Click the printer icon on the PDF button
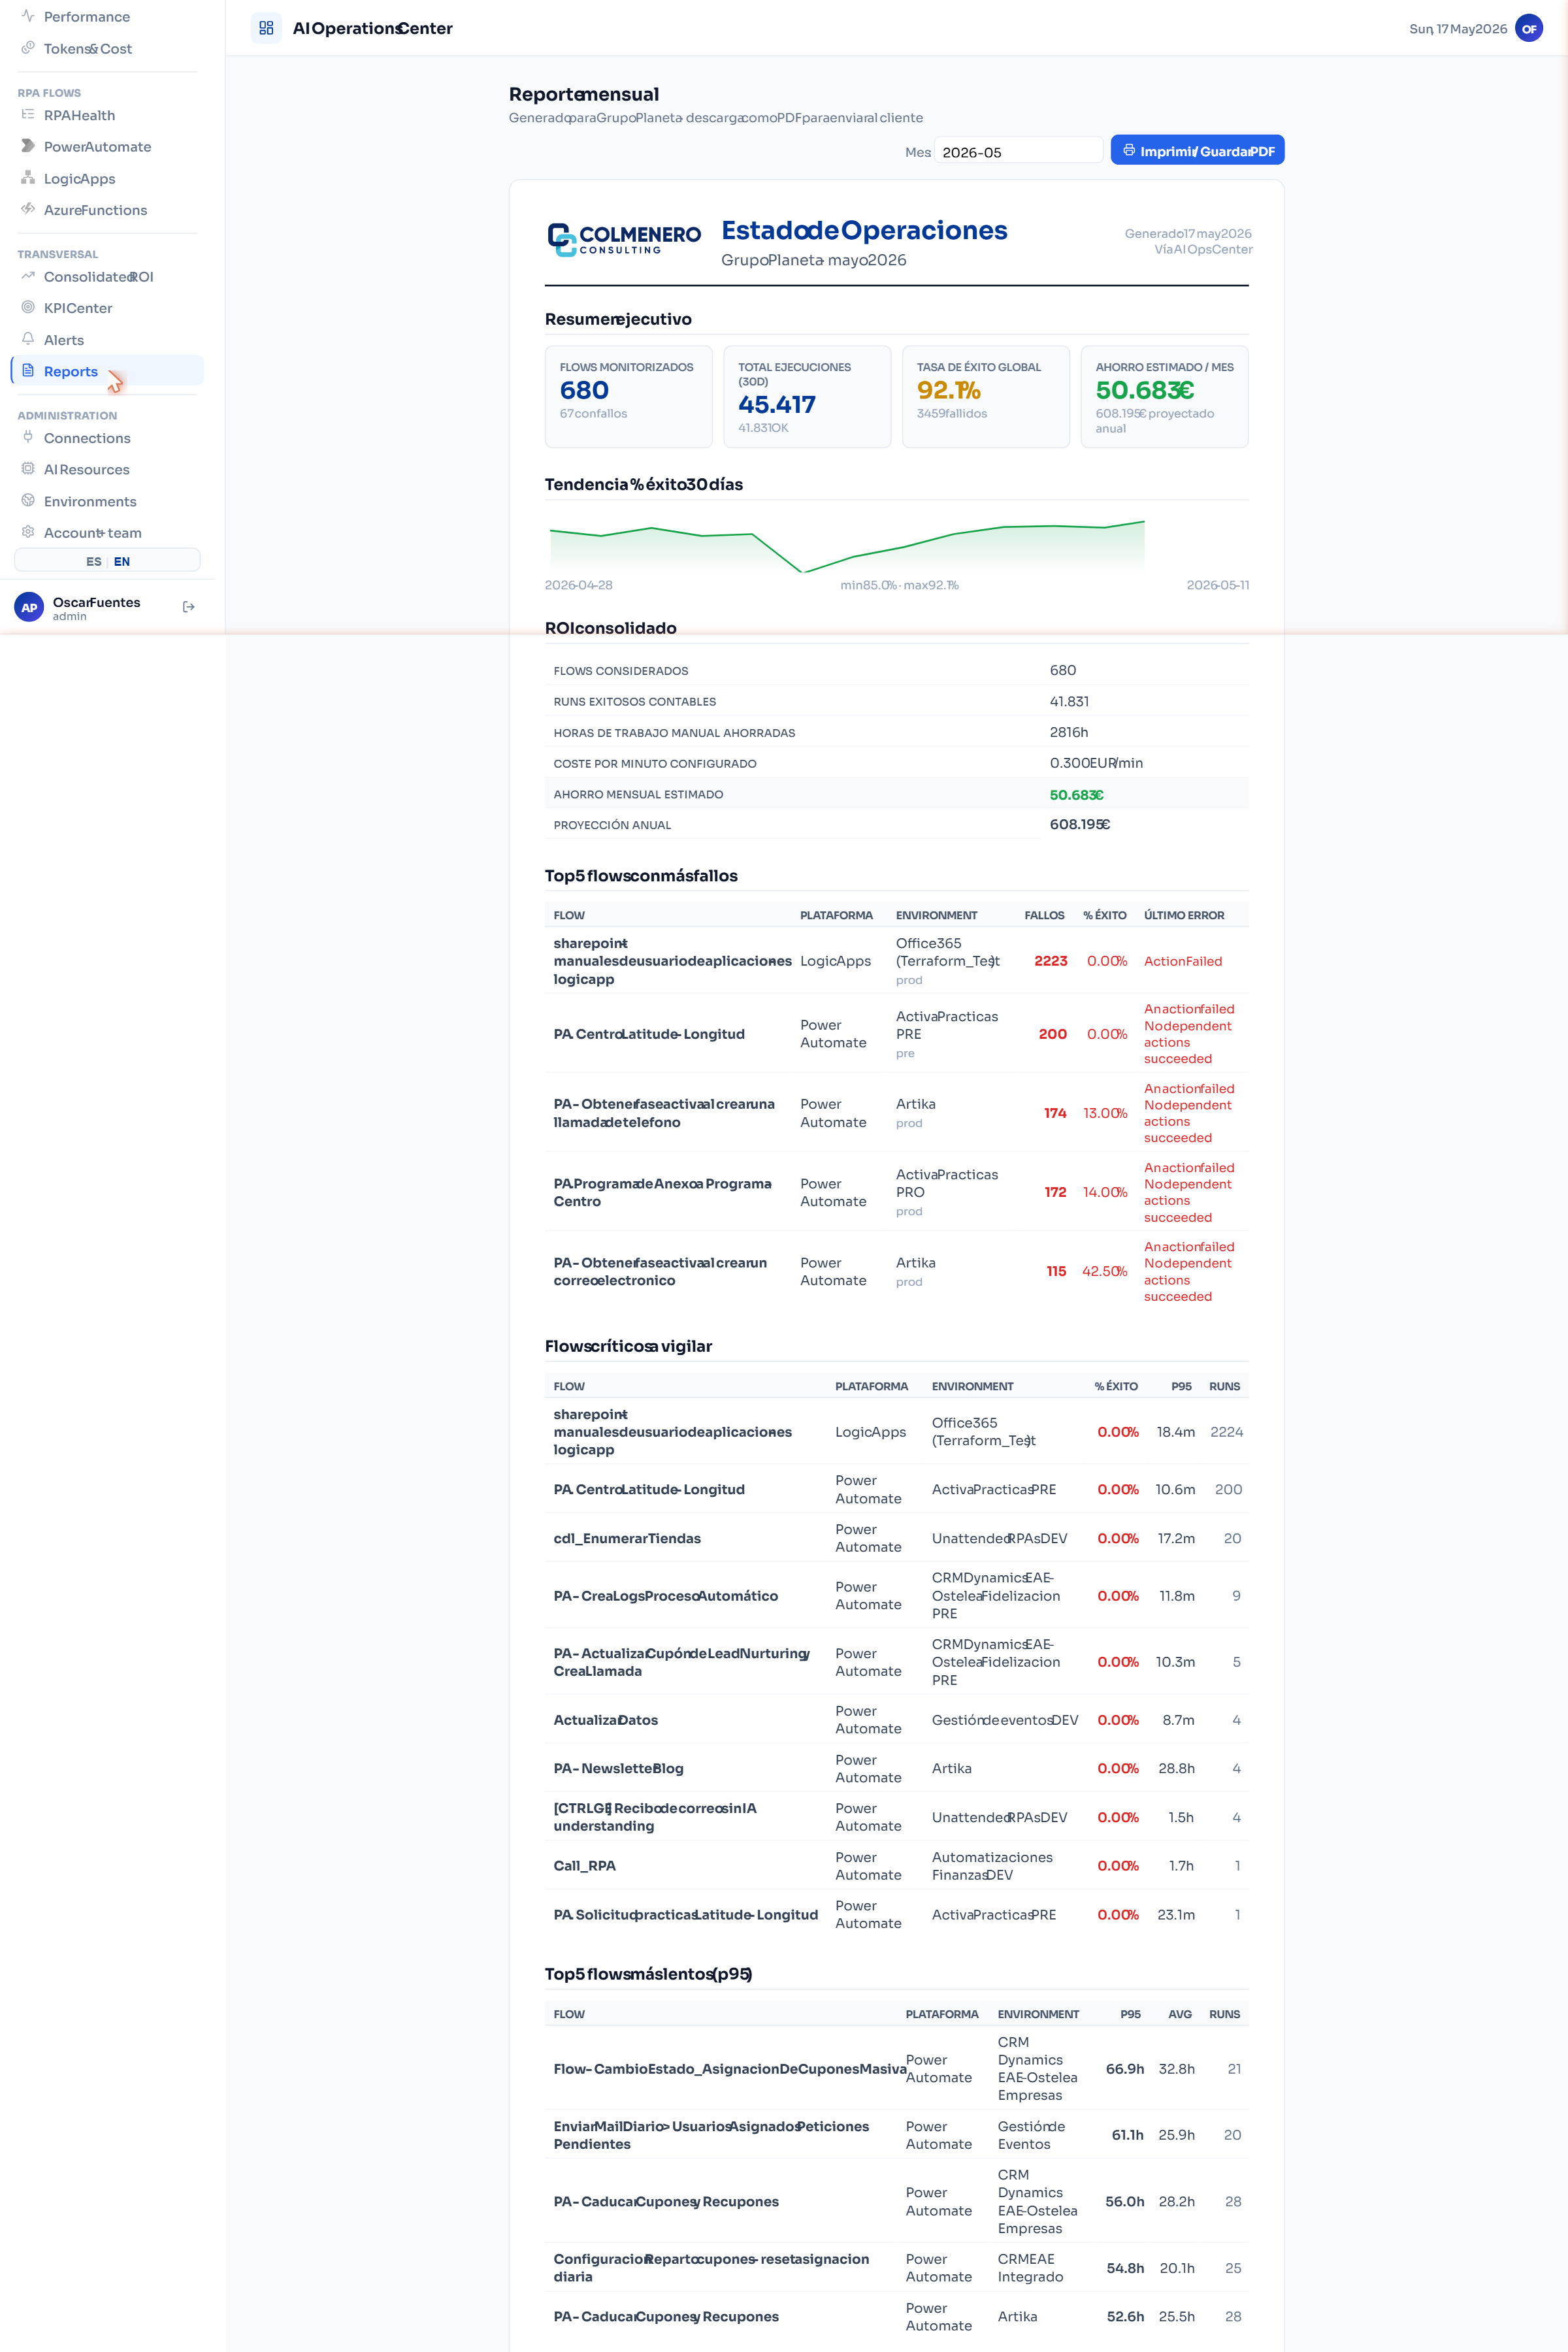 1128,150
